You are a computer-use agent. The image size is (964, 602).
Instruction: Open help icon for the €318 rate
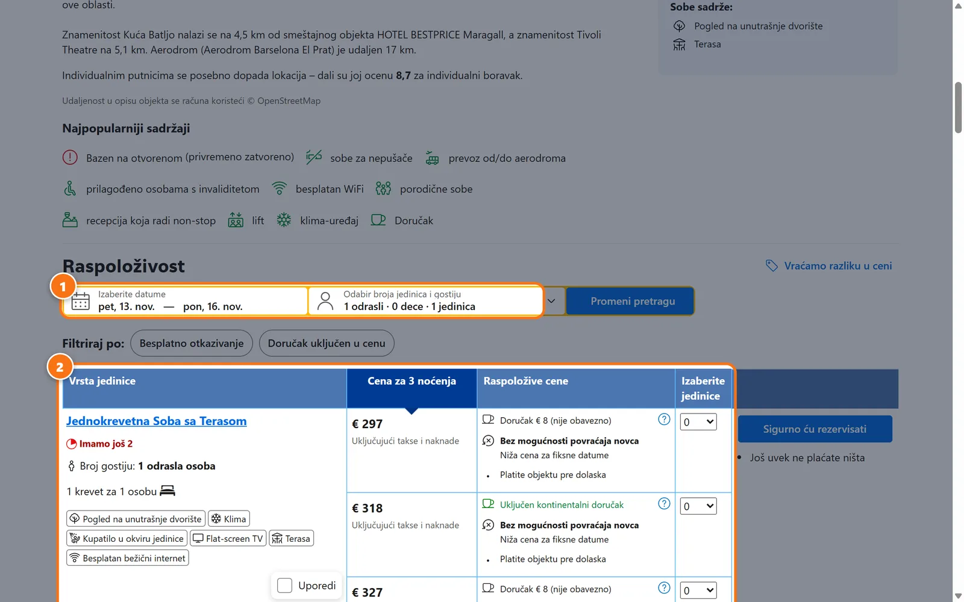[x=664, y=503]
